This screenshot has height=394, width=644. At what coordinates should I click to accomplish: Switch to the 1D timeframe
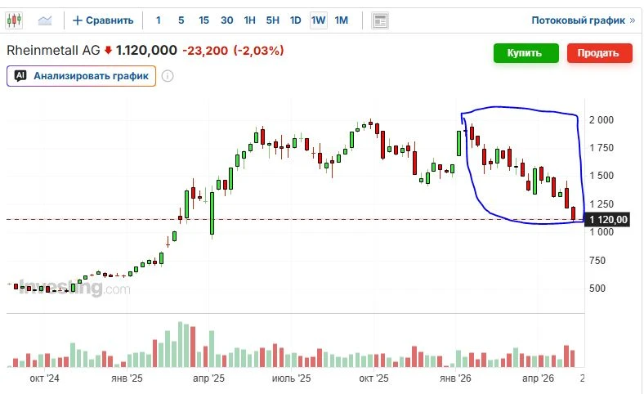(x=296, y=20)
